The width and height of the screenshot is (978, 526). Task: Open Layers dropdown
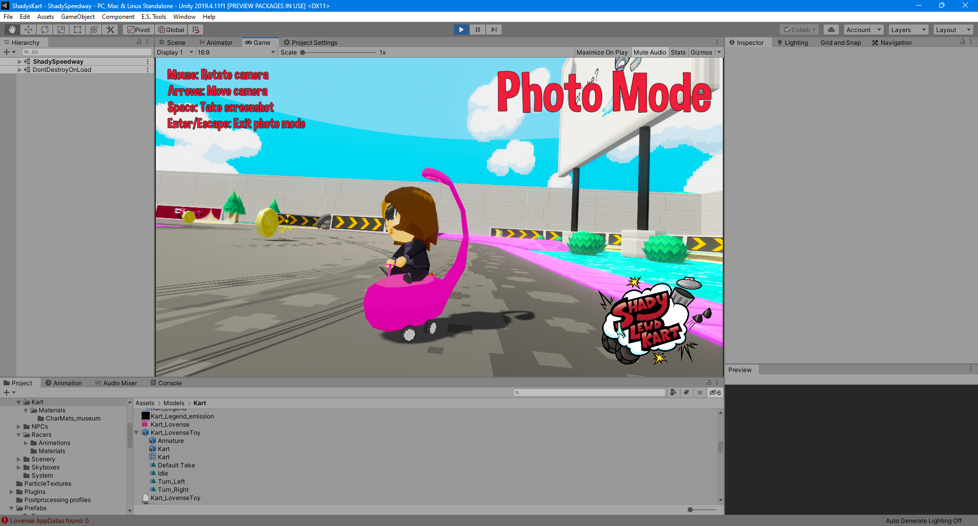[x=909, y=30]
